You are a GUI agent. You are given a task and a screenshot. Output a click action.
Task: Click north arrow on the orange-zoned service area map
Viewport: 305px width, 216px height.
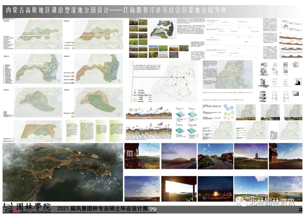119,47
